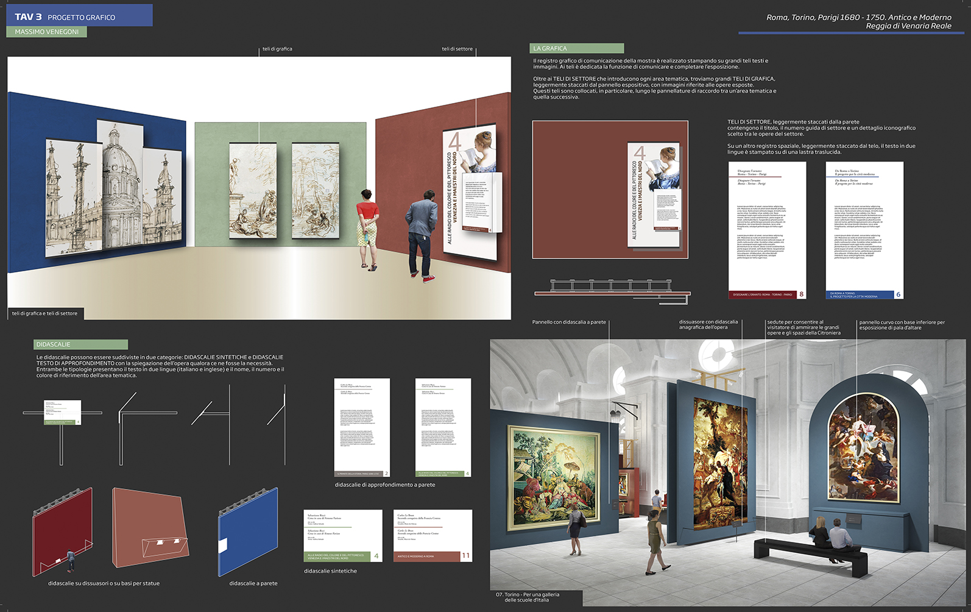
Task: Click the caption 'didascalie sintetiche'
Action: pyautogui.click(x=330, y=571)
